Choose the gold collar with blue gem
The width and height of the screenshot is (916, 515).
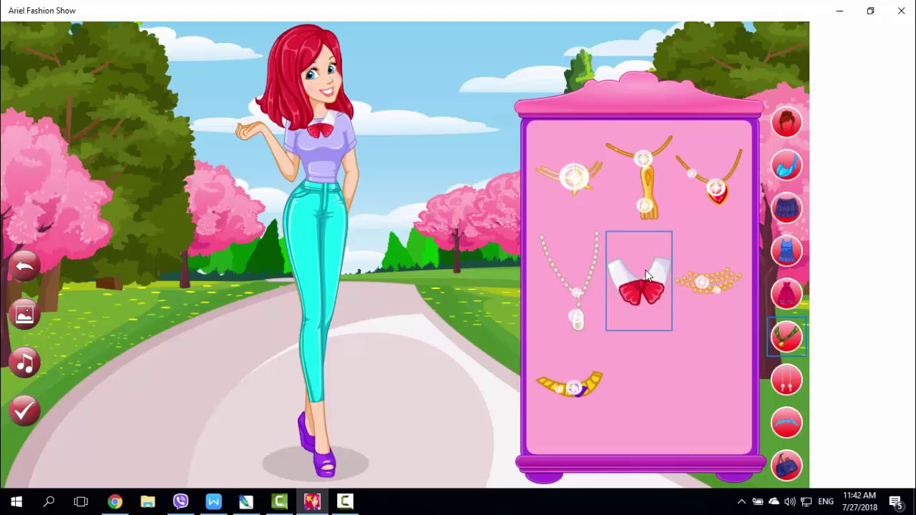click(x=570, y=384)
